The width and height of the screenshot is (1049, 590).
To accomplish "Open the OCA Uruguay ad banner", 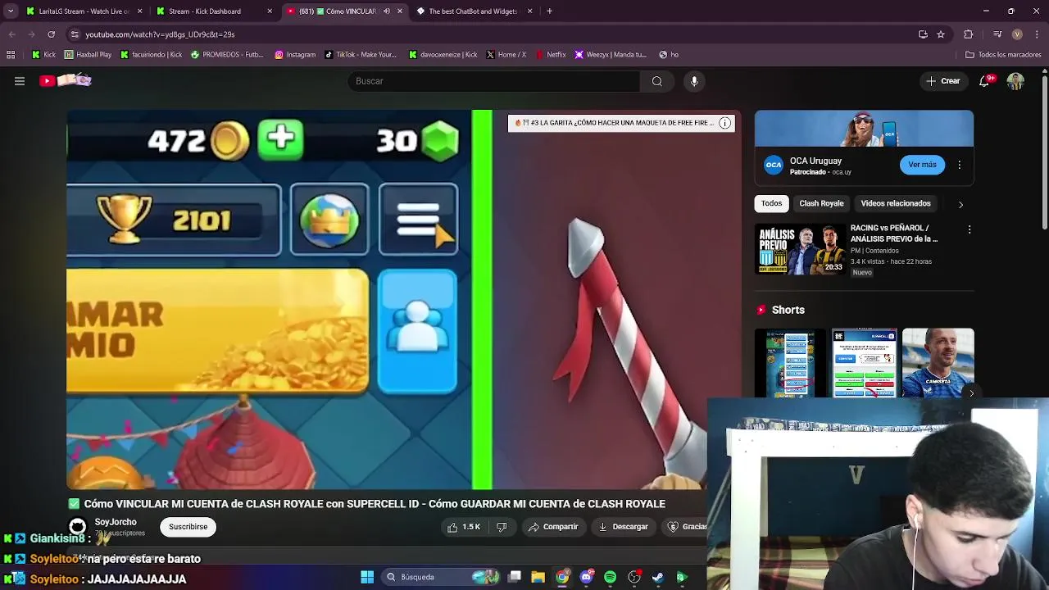I will pyautogui.click(x=864, y=129).
